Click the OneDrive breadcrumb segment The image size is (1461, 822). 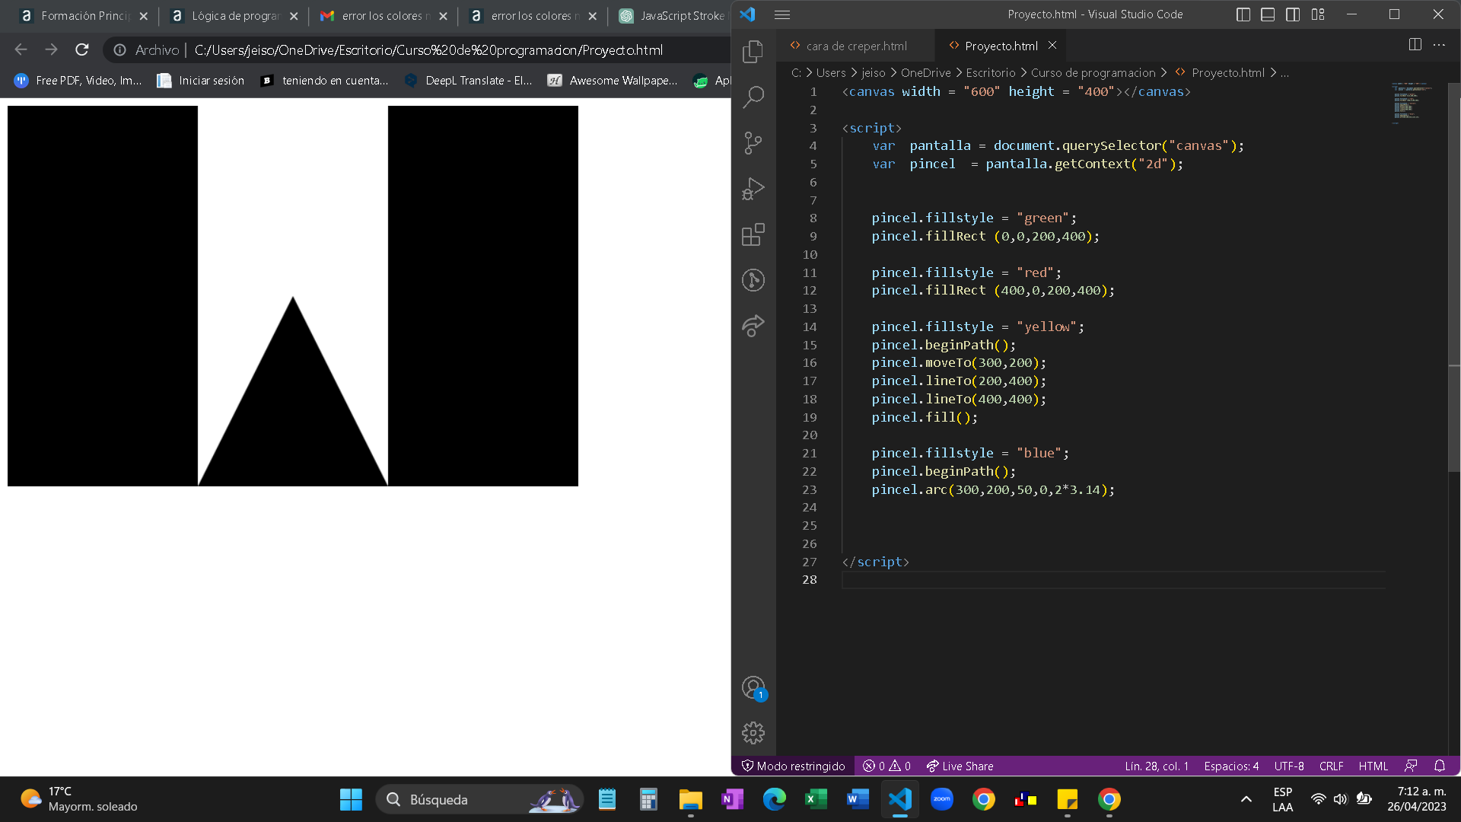pos(925,73)
